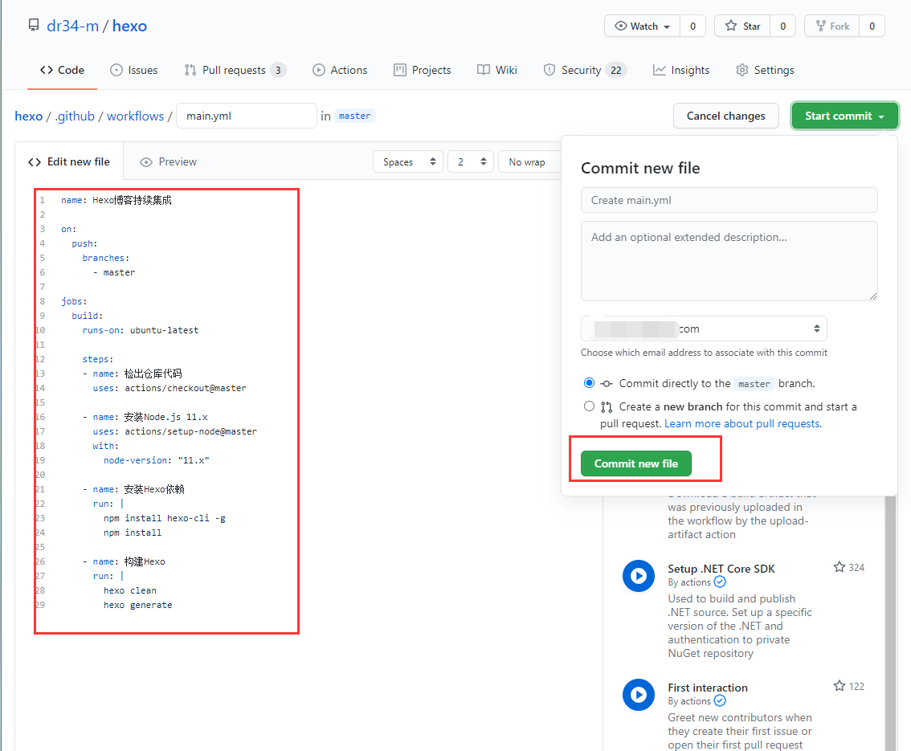Image resolution: width=911 pixels, height=751 pixels.
Task: Open the Projects tab
Action: 423,70
